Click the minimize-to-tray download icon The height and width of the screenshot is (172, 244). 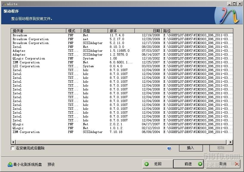[x=10, y=164]
